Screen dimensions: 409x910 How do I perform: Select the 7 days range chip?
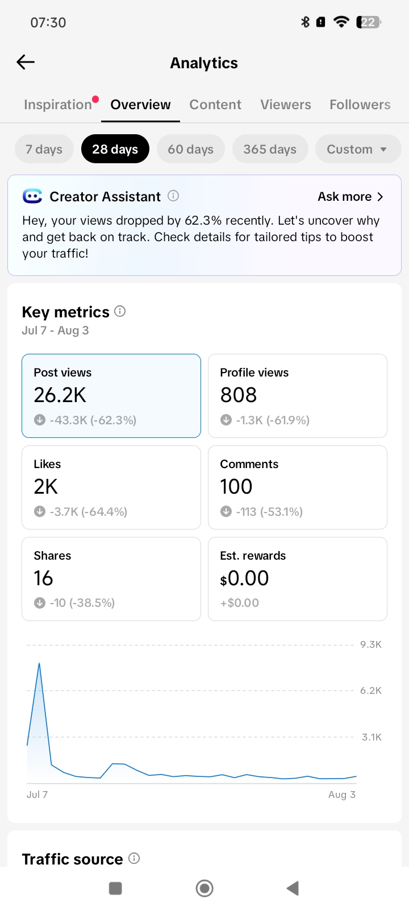point(44,149)
